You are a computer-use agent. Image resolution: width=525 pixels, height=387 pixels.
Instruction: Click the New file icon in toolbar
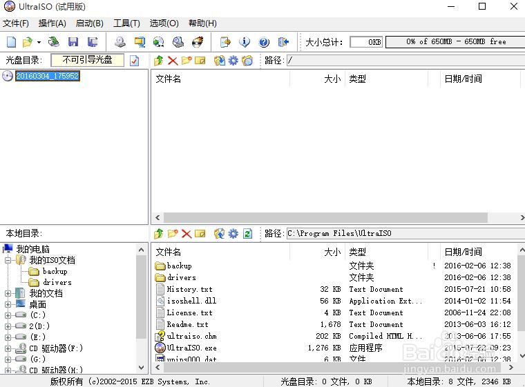point(12,42)
